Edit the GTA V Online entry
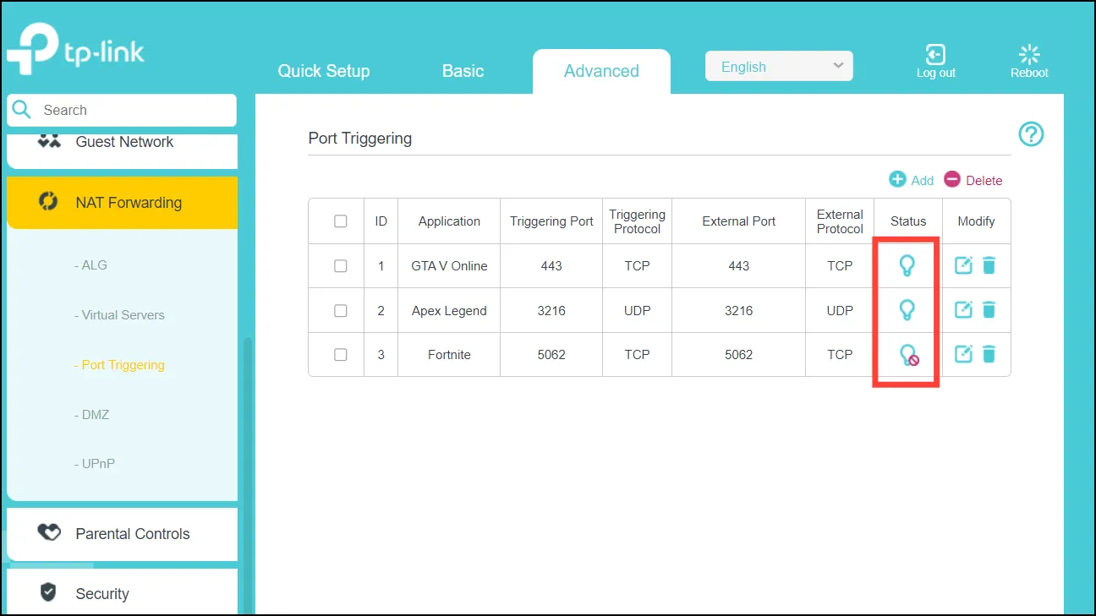Image resolution: width=1096 pixels, height=616 pixels. (963, 265)
